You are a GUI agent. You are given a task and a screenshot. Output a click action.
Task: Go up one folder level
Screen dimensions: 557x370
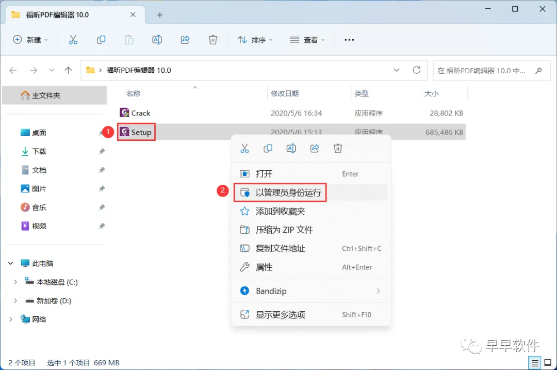pyautogui.click(x=68, y=70)
